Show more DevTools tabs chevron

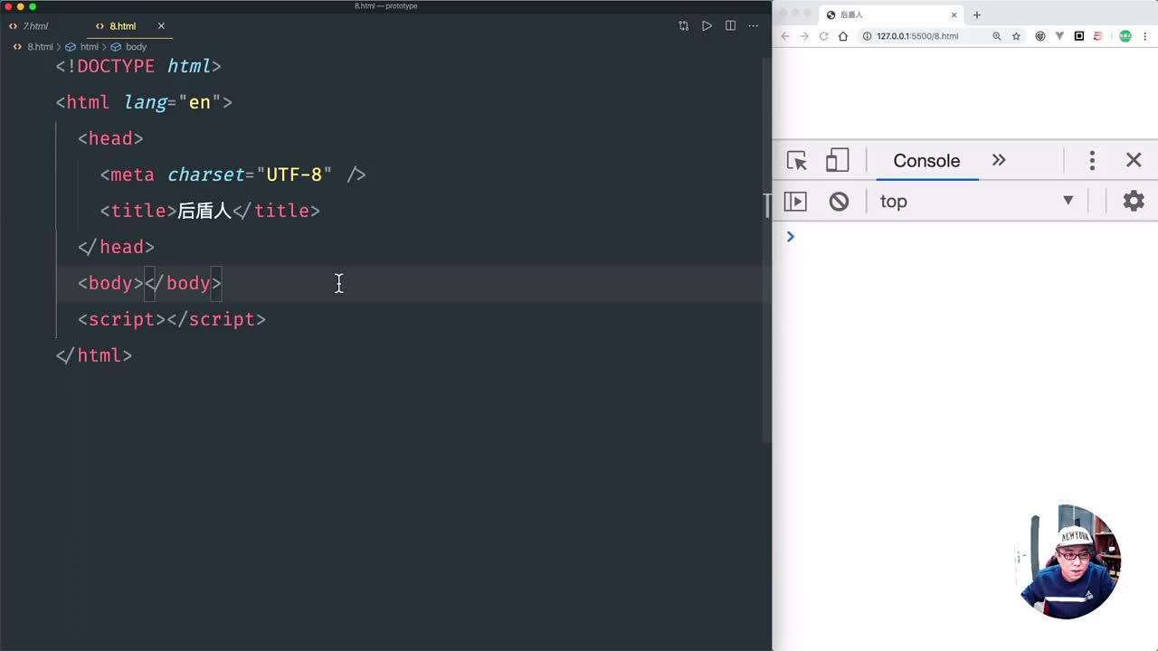[999, 160]
